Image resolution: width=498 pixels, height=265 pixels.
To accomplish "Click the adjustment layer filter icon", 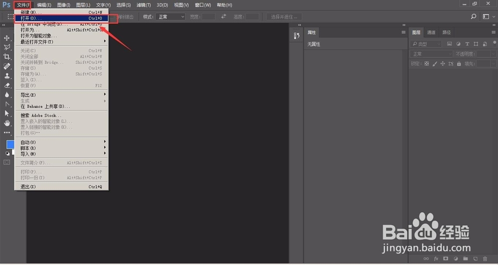I will coord(458,44).
